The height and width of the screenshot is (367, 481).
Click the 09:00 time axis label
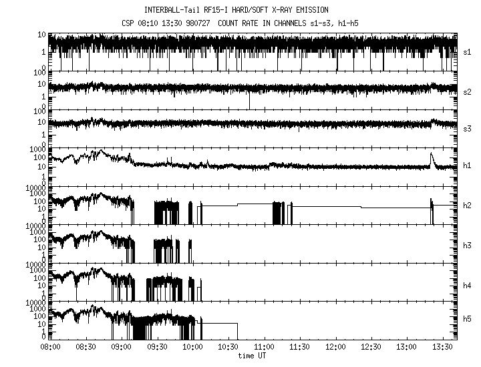(x=122, y=347)
